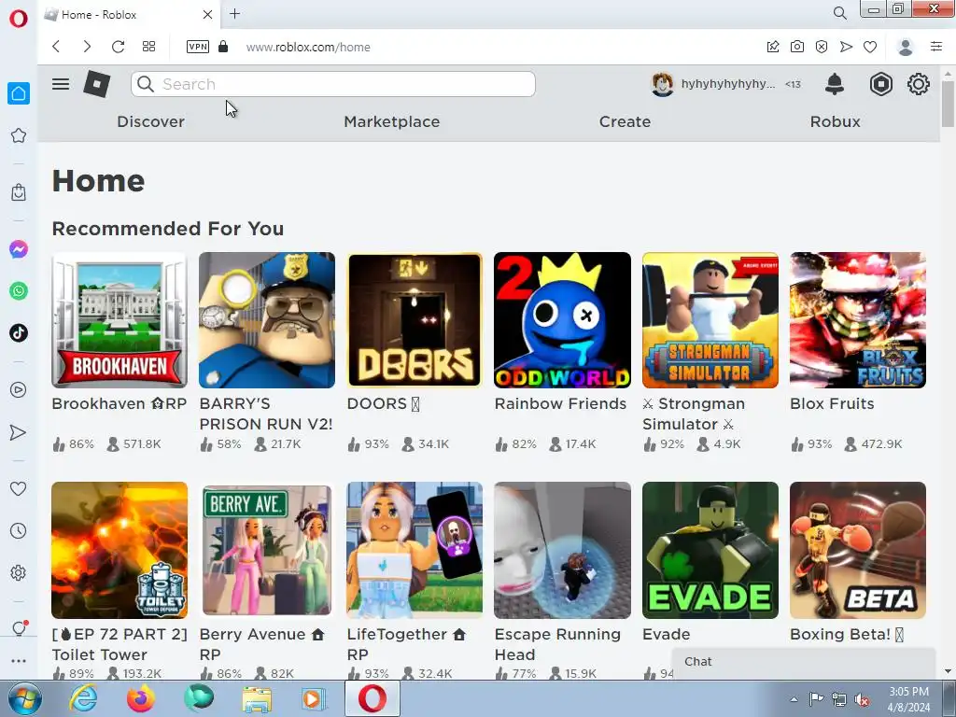Open Roblox settings gear
This screenshot has width=956, height=717.
pyautogui.click(x=919, y=84)
